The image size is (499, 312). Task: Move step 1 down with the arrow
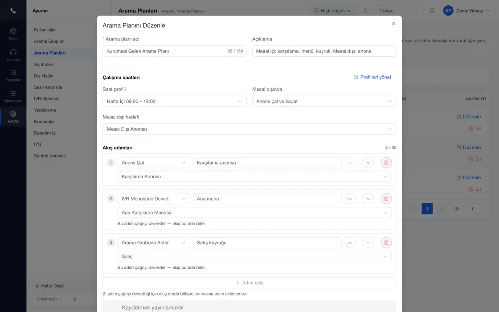(368, 163)
